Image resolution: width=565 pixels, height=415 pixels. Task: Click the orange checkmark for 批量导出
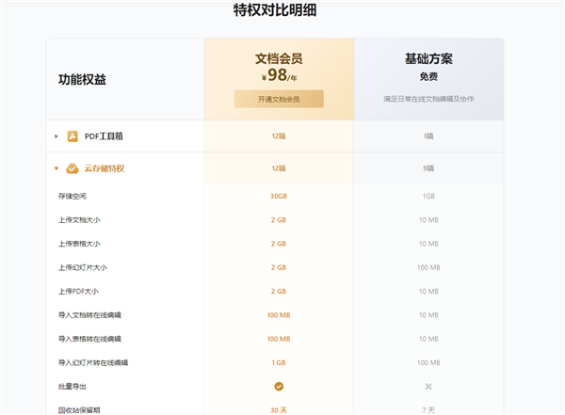click(279, 386)
